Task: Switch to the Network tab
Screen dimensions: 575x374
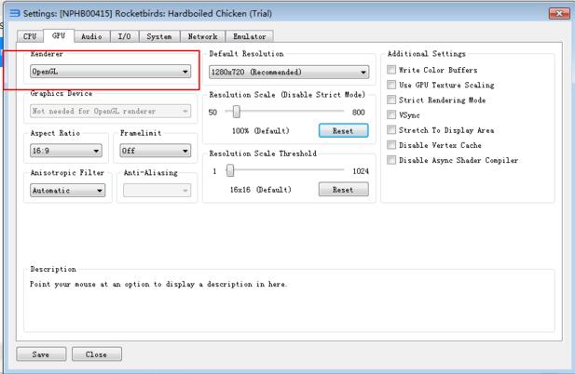Action: coord(203,36)
